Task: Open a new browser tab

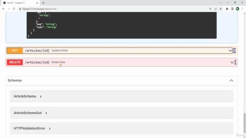Action: (x=43, y=3)
